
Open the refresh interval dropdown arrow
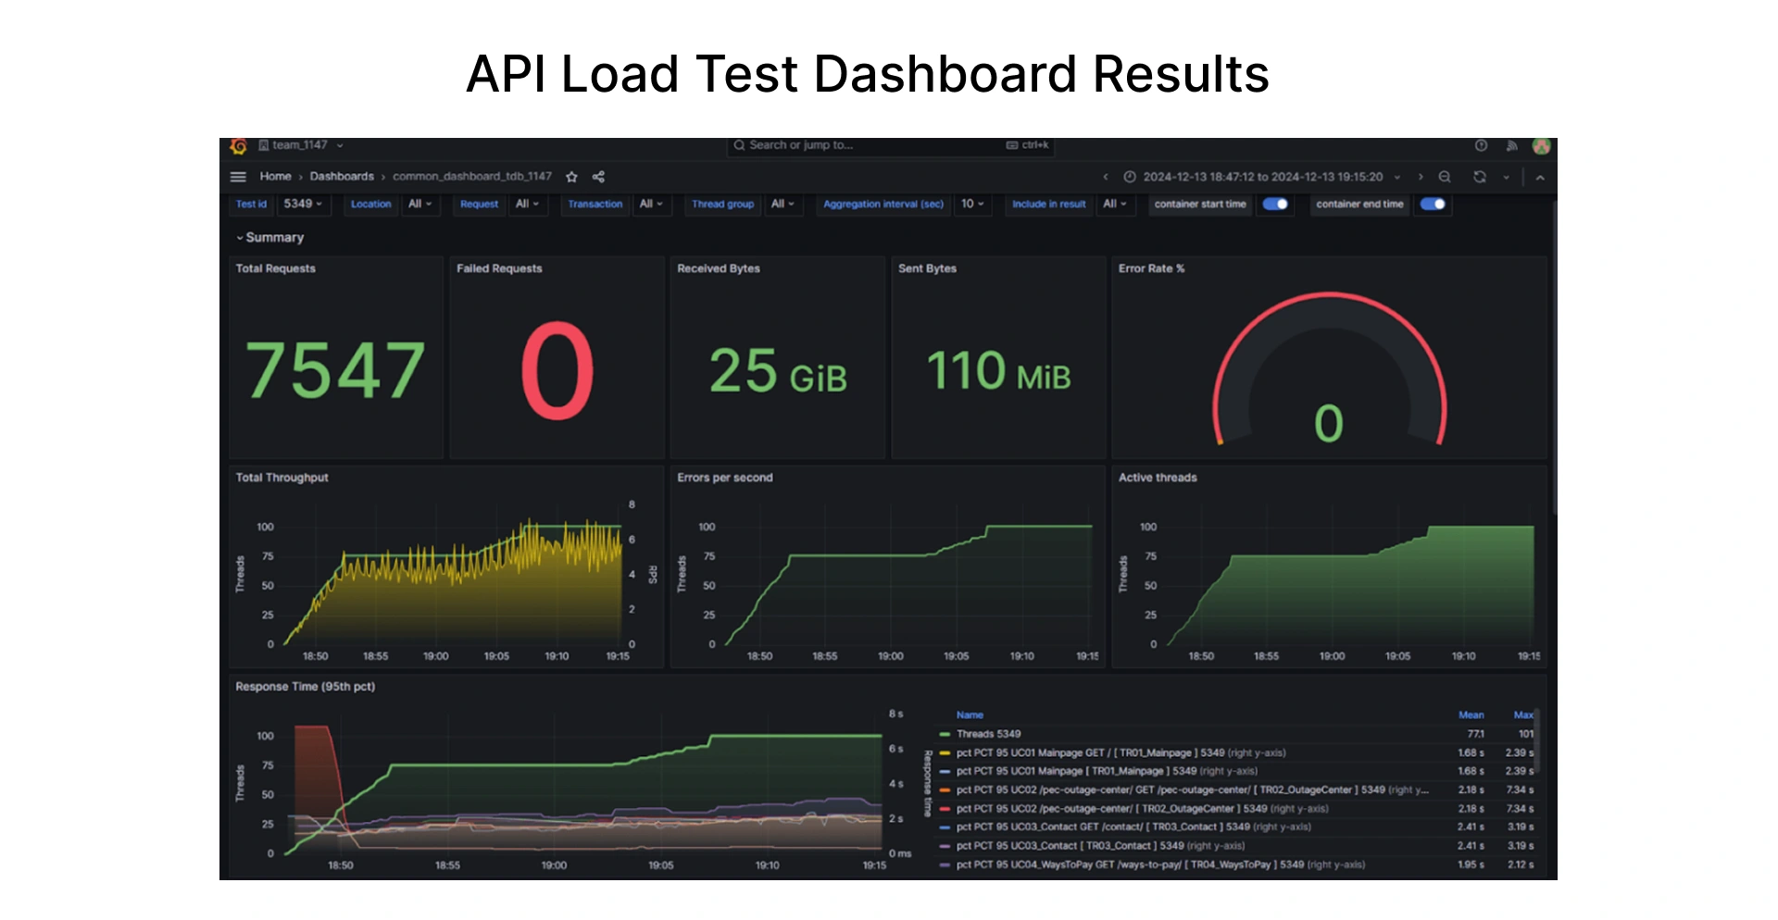(x=1507, y=177)
